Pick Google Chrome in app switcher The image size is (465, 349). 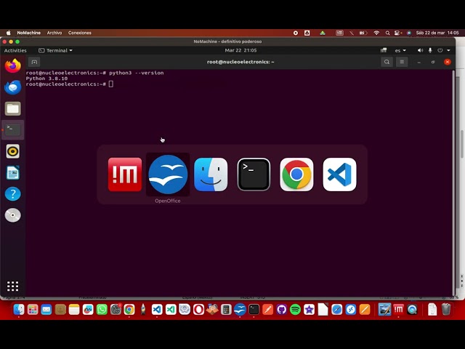[296, 174]
